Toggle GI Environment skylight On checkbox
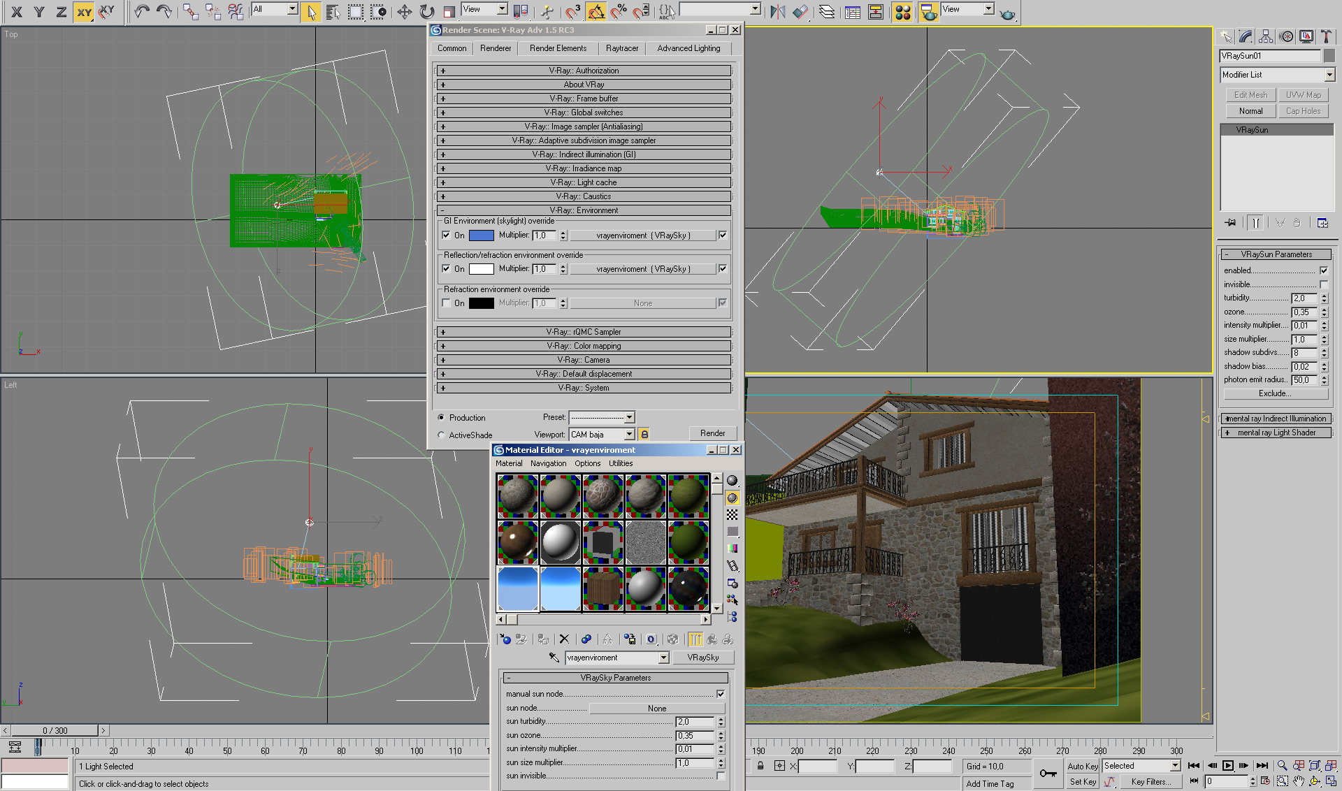 pyautogui.click(x=447, y=235)
